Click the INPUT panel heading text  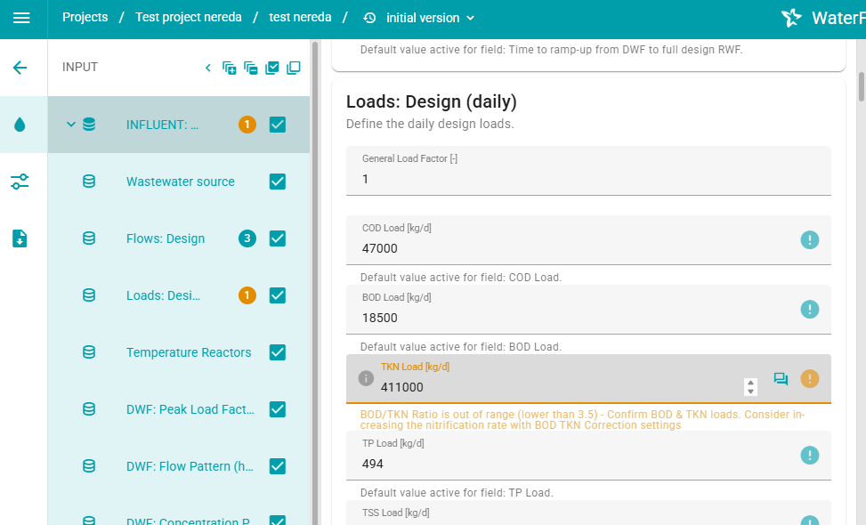tap(79, 68)
